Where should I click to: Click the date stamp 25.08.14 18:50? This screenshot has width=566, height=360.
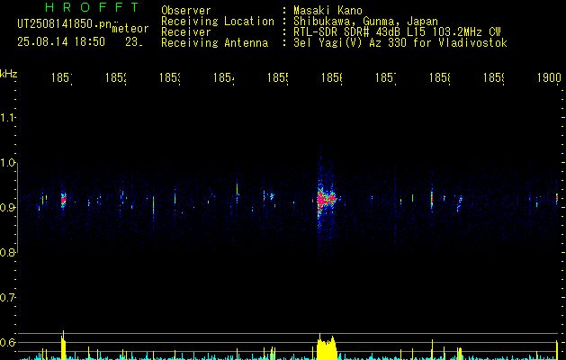(x=61, y=42)
